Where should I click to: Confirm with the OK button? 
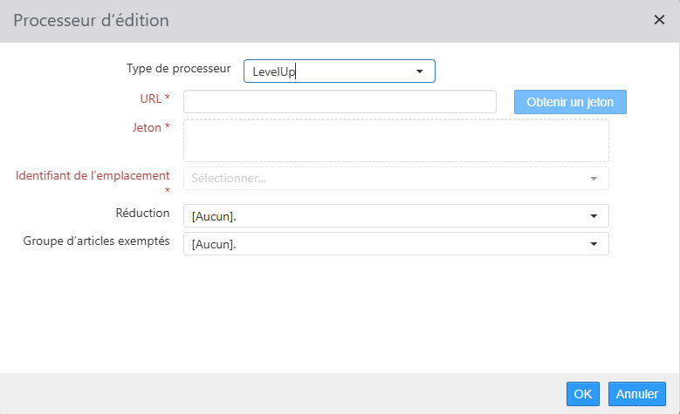[x=583, y=394]
